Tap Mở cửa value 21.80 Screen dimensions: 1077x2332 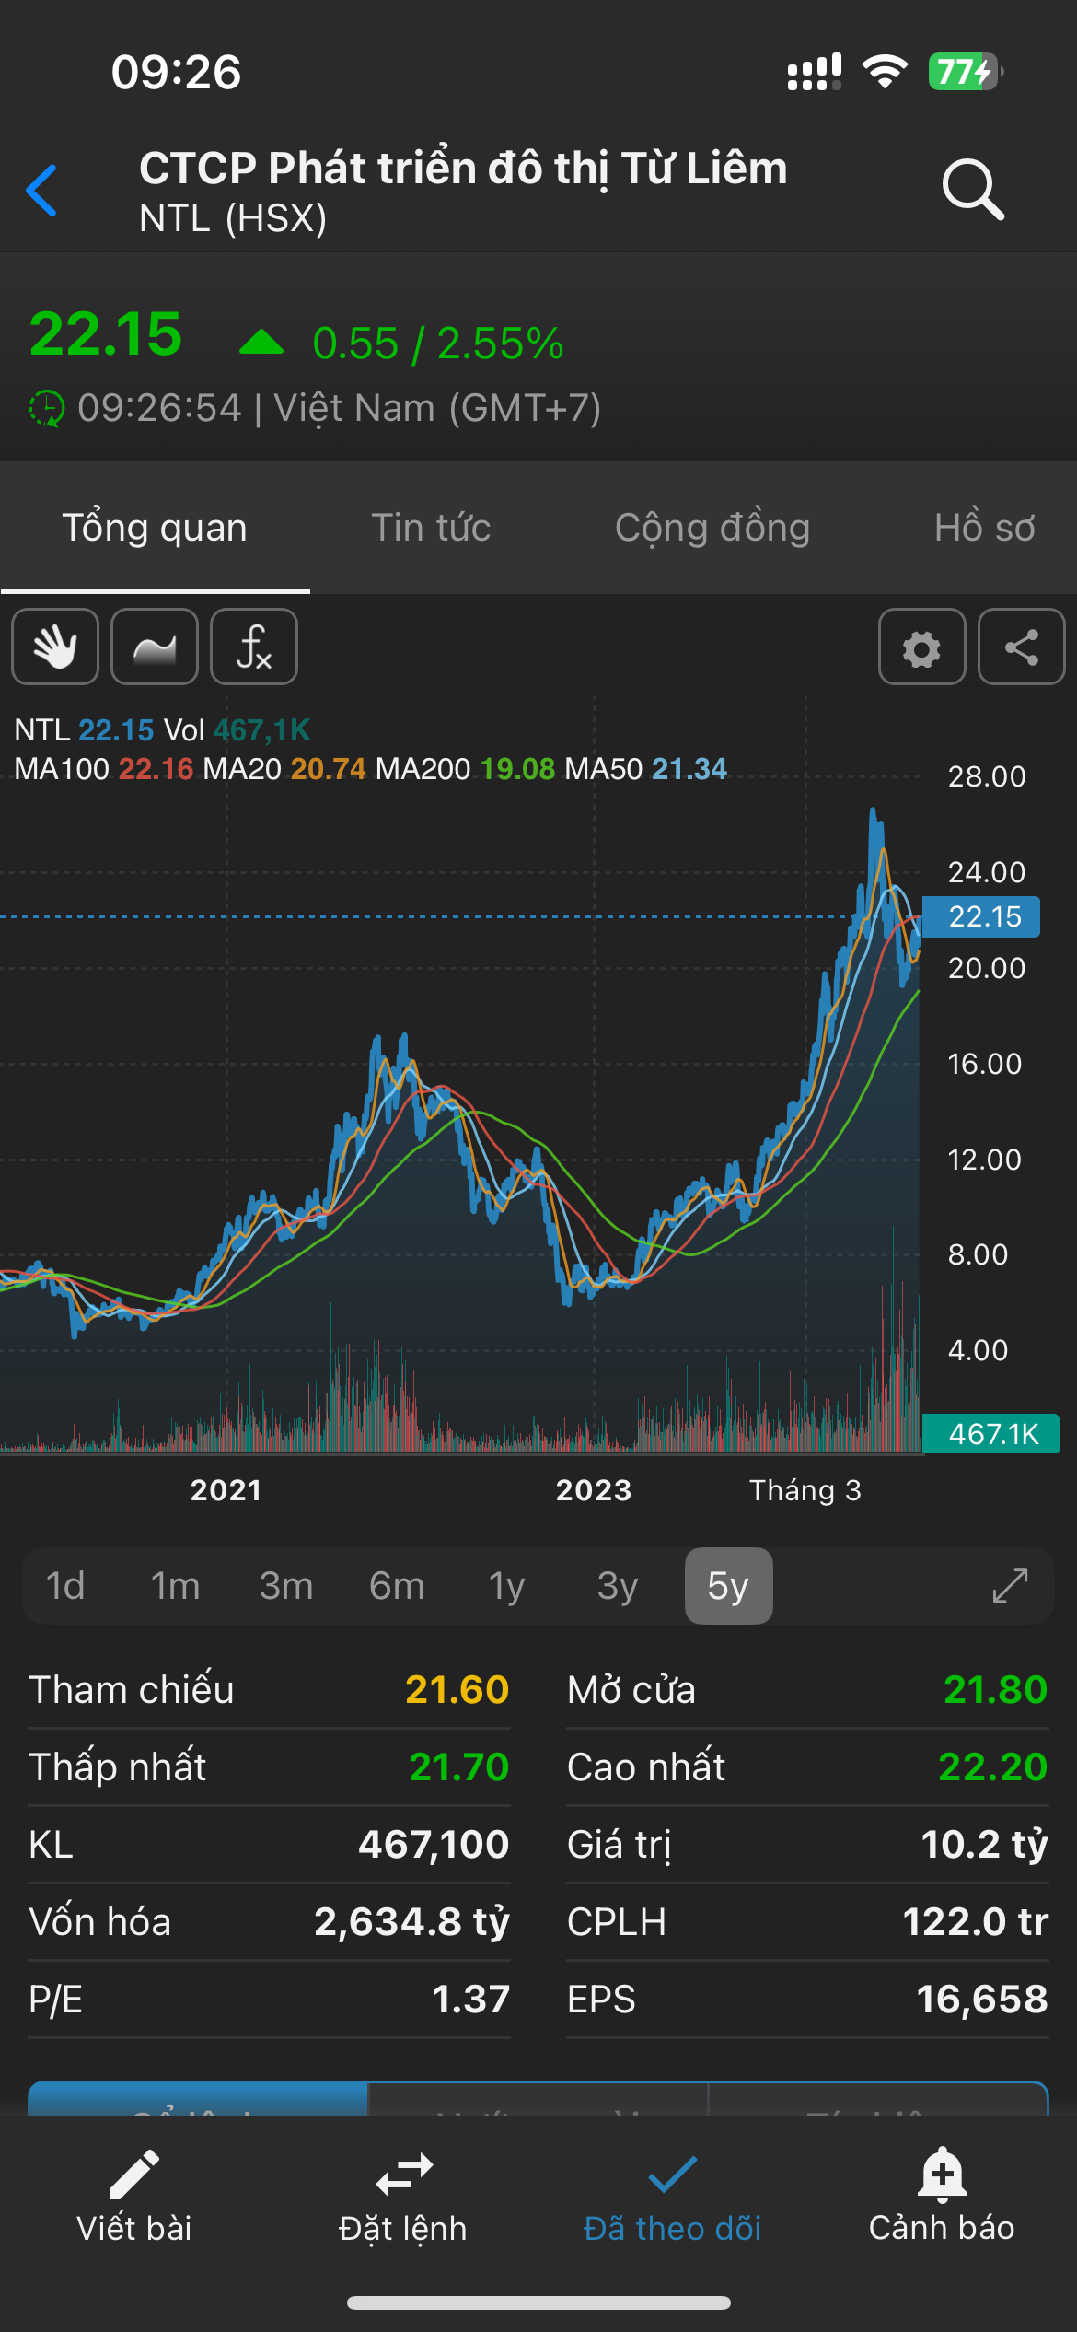[996, 1690]
